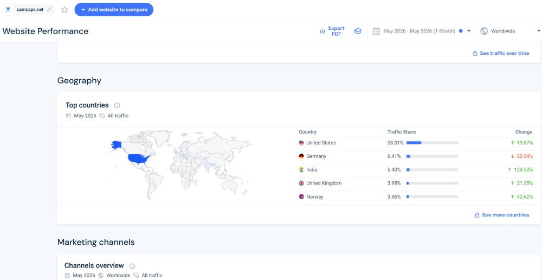Select United States on the world map
542x280 pixels.
click(x=139, y=158)
